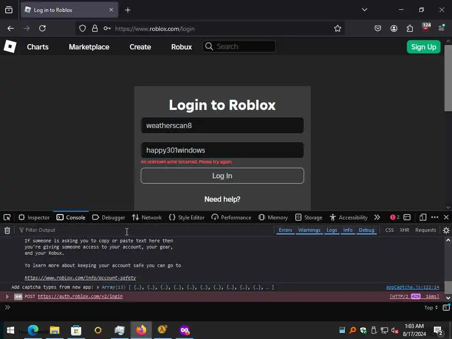The width and height of the screenshot is (452, 339).
Task: Click the Log In button
Action: [222, 176]
